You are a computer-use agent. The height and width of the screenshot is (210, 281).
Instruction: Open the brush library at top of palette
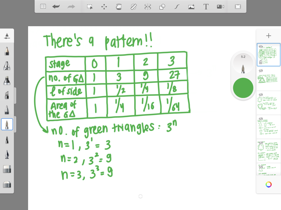pyautogui.click(x=7, y=36)
